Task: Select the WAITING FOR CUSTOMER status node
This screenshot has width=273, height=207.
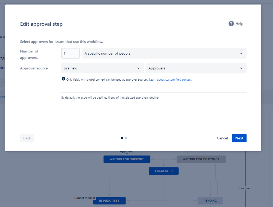Action: pyautogui.click(x=201, y=159)
